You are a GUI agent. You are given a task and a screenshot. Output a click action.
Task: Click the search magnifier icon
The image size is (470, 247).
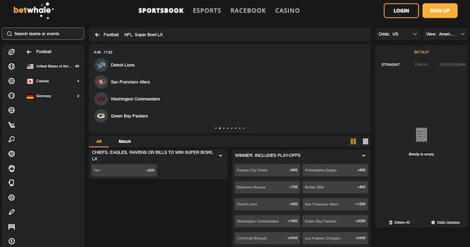[x=10, y=34]
